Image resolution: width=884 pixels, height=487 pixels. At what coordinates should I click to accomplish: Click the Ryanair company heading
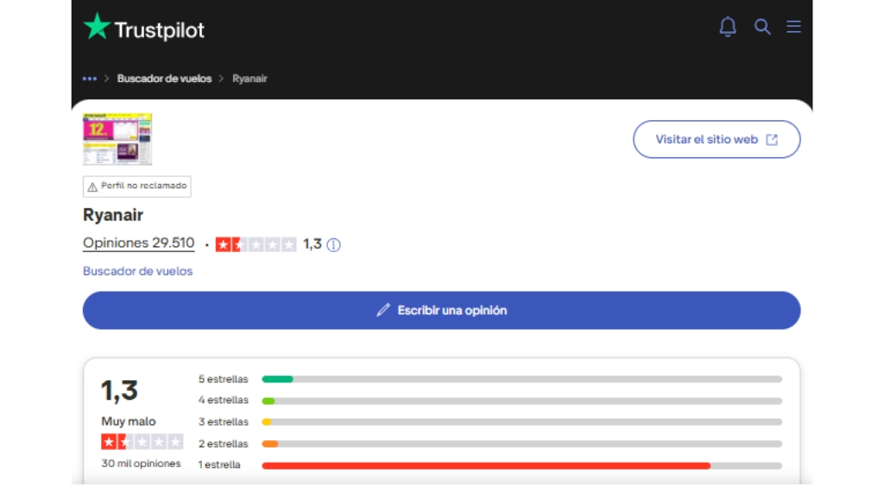(113, 215)
